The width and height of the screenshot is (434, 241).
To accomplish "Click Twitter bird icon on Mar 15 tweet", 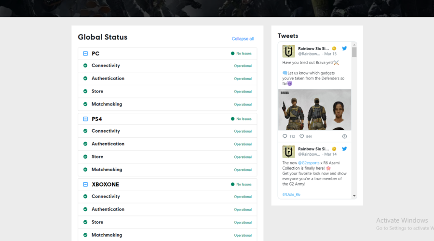I will pos(344,48).
